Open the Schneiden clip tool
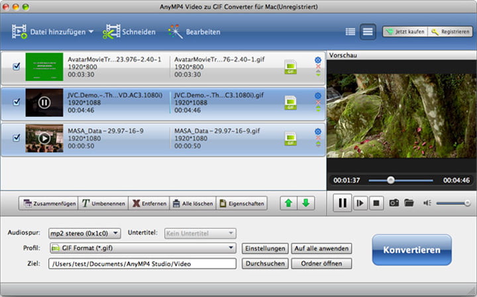 point(129,32)
